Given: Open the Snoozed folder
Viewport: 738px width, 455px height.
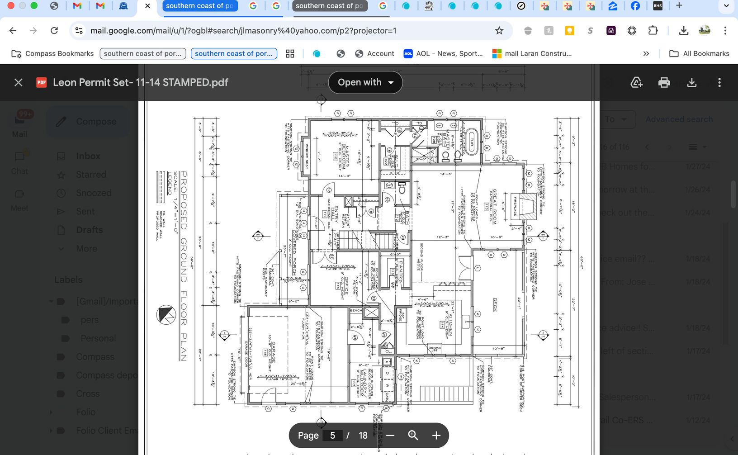Looking at the screenshot, I should click(94, 193).
